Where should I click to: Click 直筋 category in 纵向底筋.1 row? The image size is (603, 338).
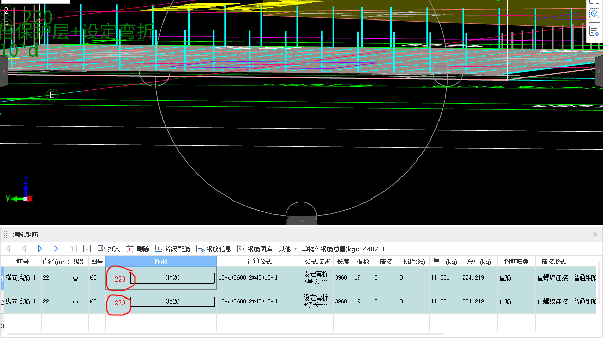point(505,302)
